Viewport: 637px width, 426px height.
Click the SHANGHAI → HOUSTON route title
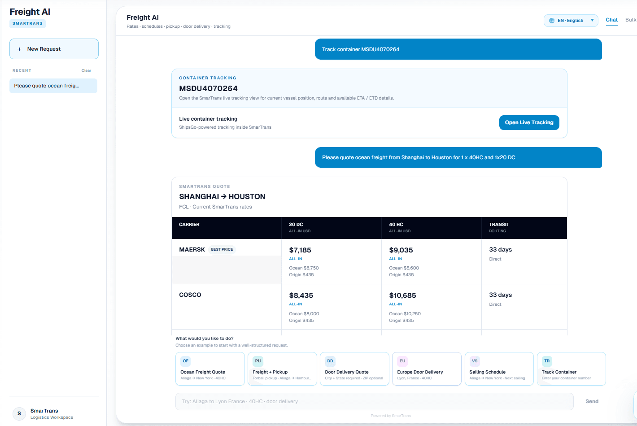click(222, 196)
